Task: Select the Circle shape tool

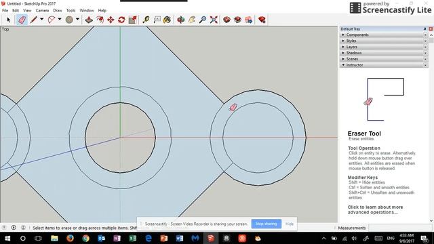Action: (x=69, y=20)
